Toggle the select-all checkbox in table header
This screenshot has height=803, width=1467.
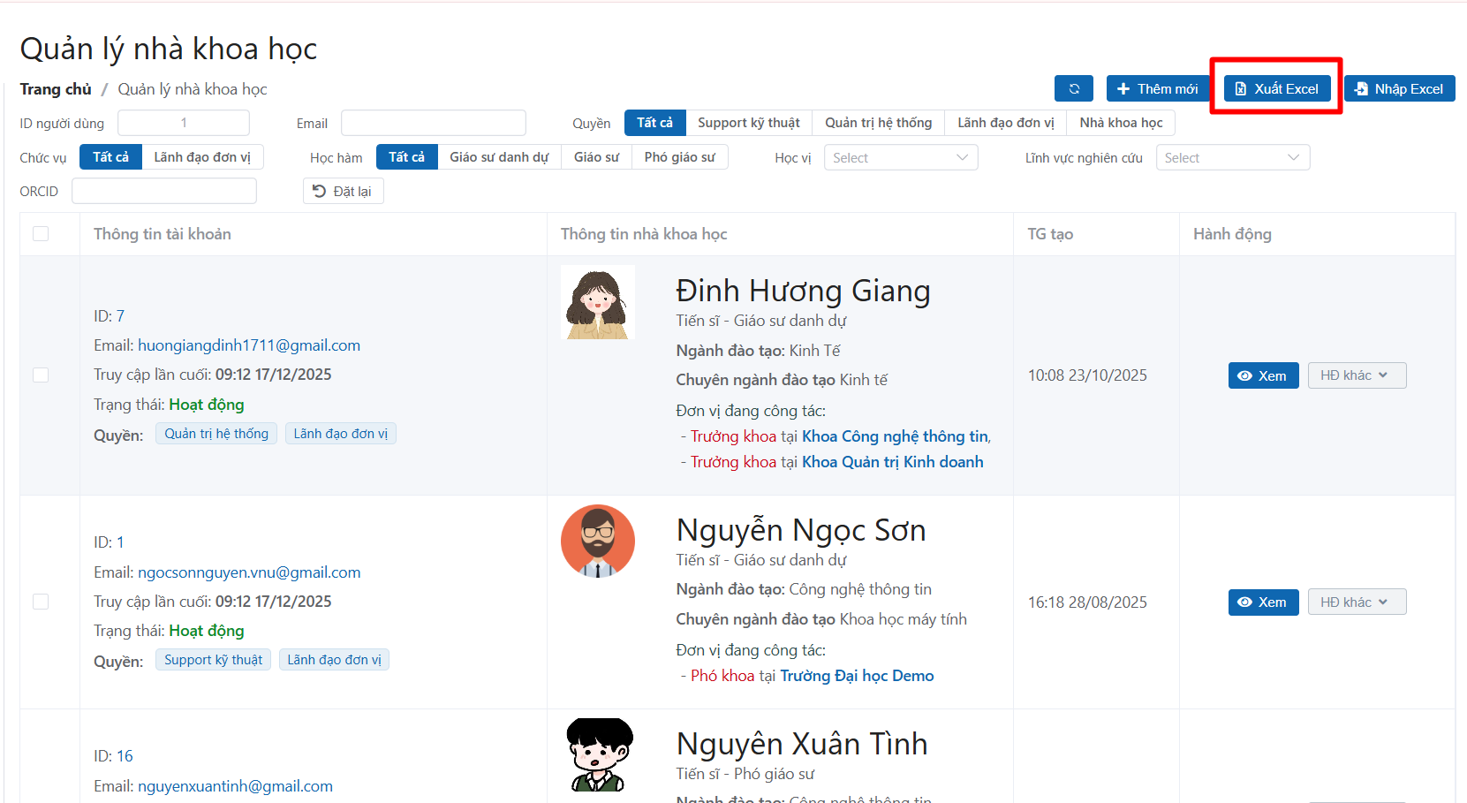point(41,234)
